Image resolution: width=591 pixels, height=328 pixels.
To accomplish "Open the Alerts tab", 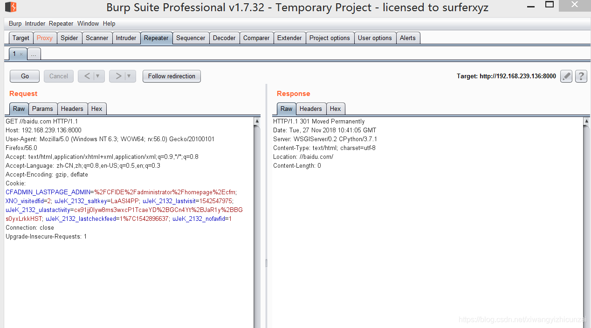I will click(408, 38).
